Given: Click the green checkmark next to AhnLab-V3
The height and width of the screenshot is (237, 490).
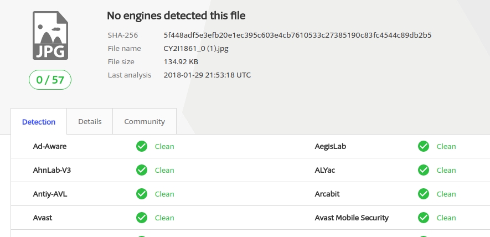Looking at the screenshot, I should (142, 170).
